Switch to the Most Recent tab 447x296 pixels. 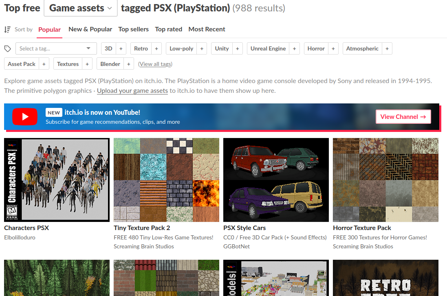point(207,29)
